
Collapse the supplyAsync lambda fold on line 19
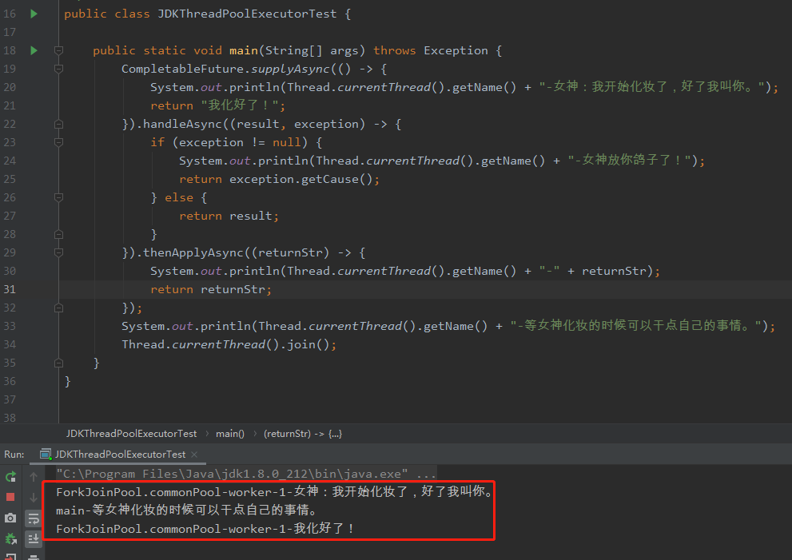pyautogui.click(x=58, y=69)
